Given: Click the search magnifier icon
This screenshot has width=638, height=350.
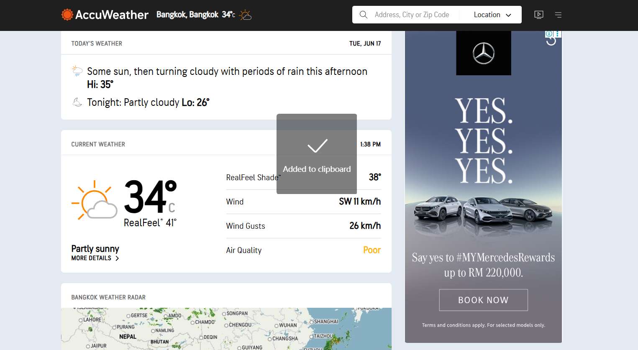Looking at the screenshot, I should tap(364, 15).
